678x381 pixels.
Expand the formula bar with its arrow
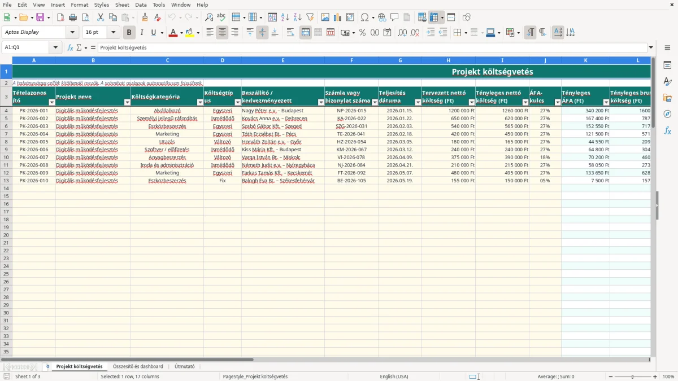tap(651, 47)
